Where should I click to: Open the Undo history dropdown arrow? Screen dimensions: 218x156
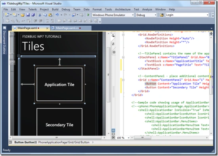click(x=61, y=15)
